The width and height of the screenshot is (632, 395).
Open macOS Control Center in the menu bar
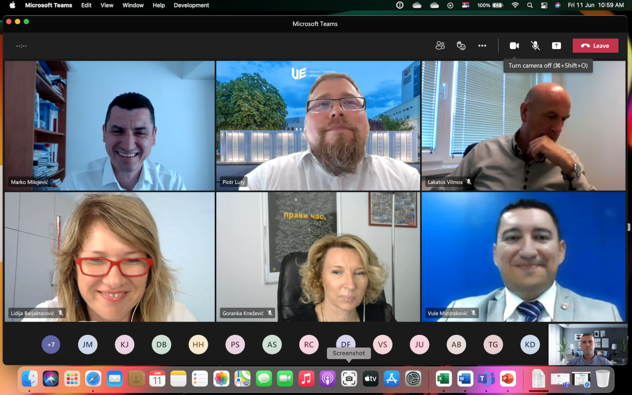pyautogui.click(x=544, y=5)
